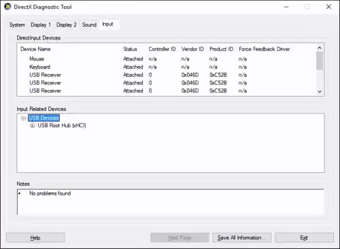Click the device list scroll up arrow

pos(320,48)
